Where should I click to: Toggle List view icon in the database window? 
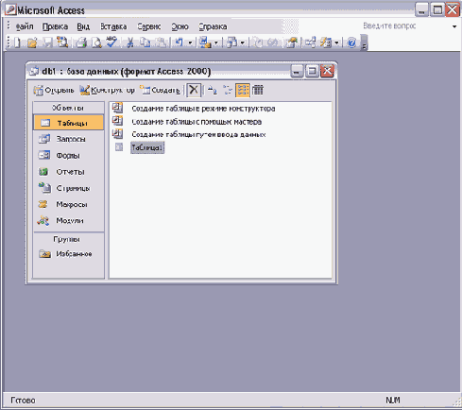pyautogui.click(x=243, y=91)
